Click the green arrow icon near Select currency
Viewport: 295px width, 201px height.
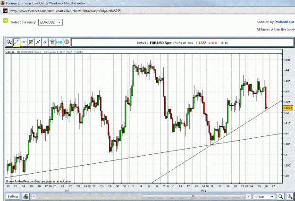click(x=6, y=20)
